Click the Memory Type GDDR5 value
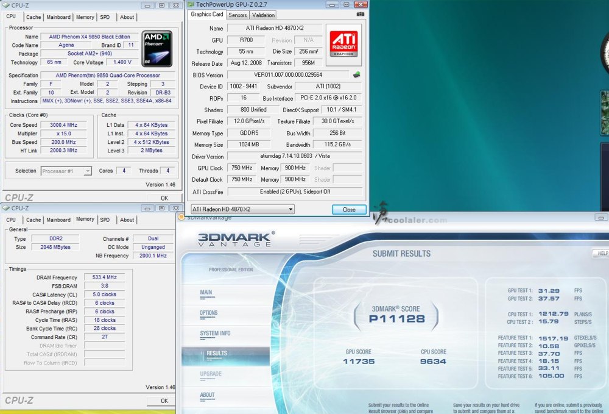Image resolution: width=609 pixels, height=414 pixels. point(249,133)
